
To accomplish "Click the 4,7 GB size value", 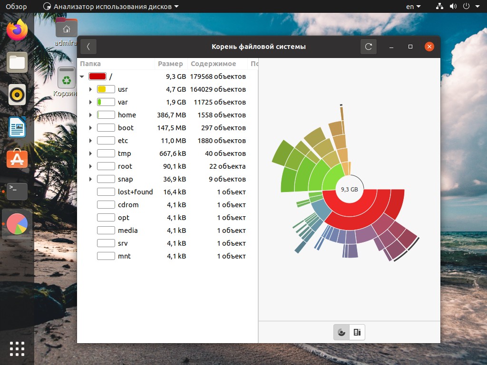I will click(176, 89).
